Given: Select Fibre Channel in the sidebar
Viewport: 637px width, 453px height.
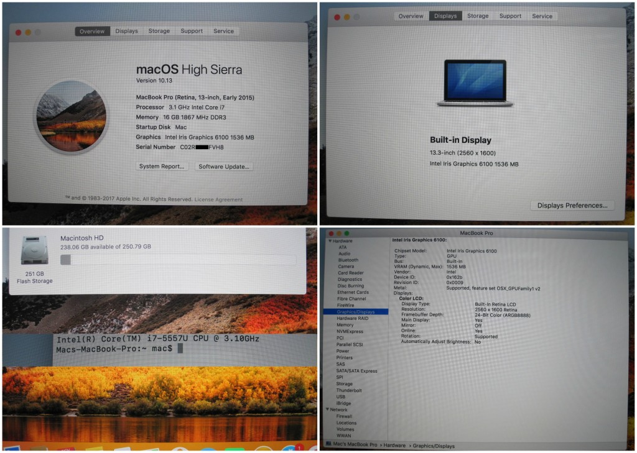Looking at the screenshot, I should (351, 299).
